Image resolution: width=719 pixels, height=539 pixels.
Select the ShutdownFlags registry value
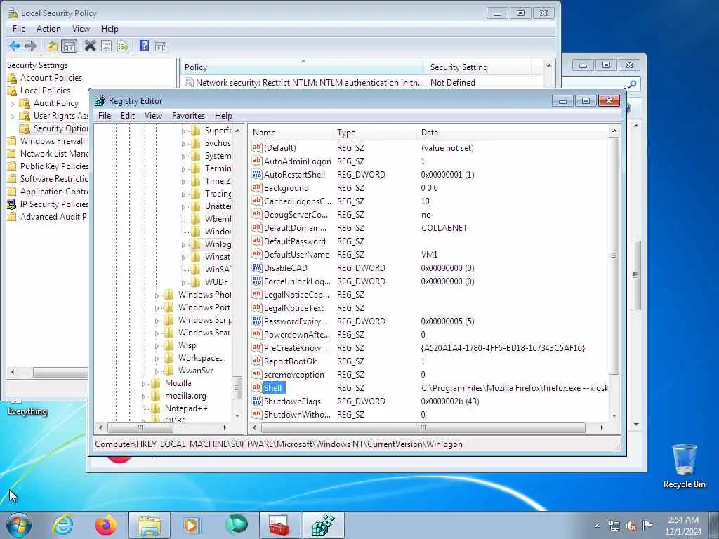point(292,401)
